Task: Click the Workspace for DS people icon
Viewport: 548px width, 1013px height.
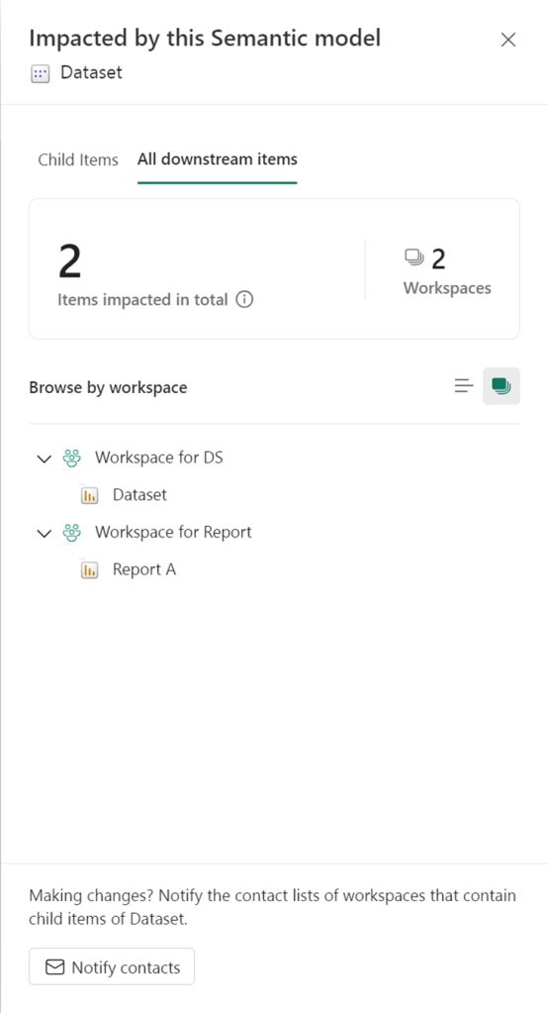Action: 71,458
